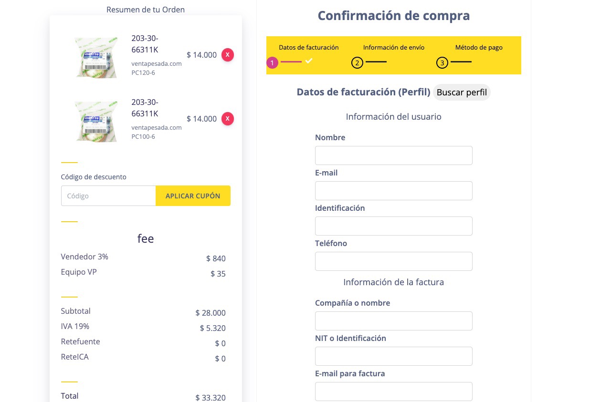Viewport: 611px width, 402px height.
Task: Select the Datos de facturación step
Action: click(x=308, y=48)
